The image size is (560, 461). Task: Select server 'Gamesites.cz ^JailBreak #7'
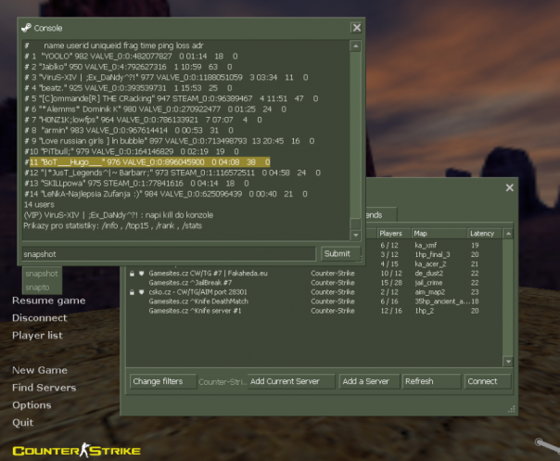pyautogui.click(x=190, y=283)
